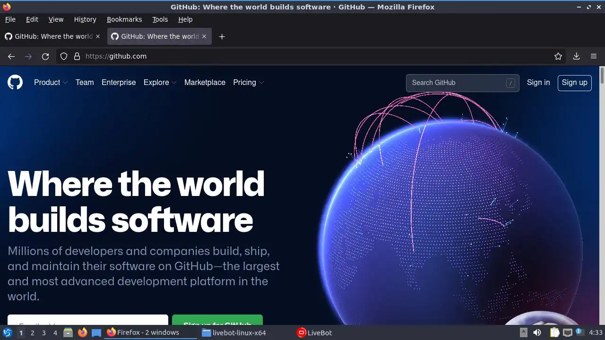Open the Help menu

point(185,19)
